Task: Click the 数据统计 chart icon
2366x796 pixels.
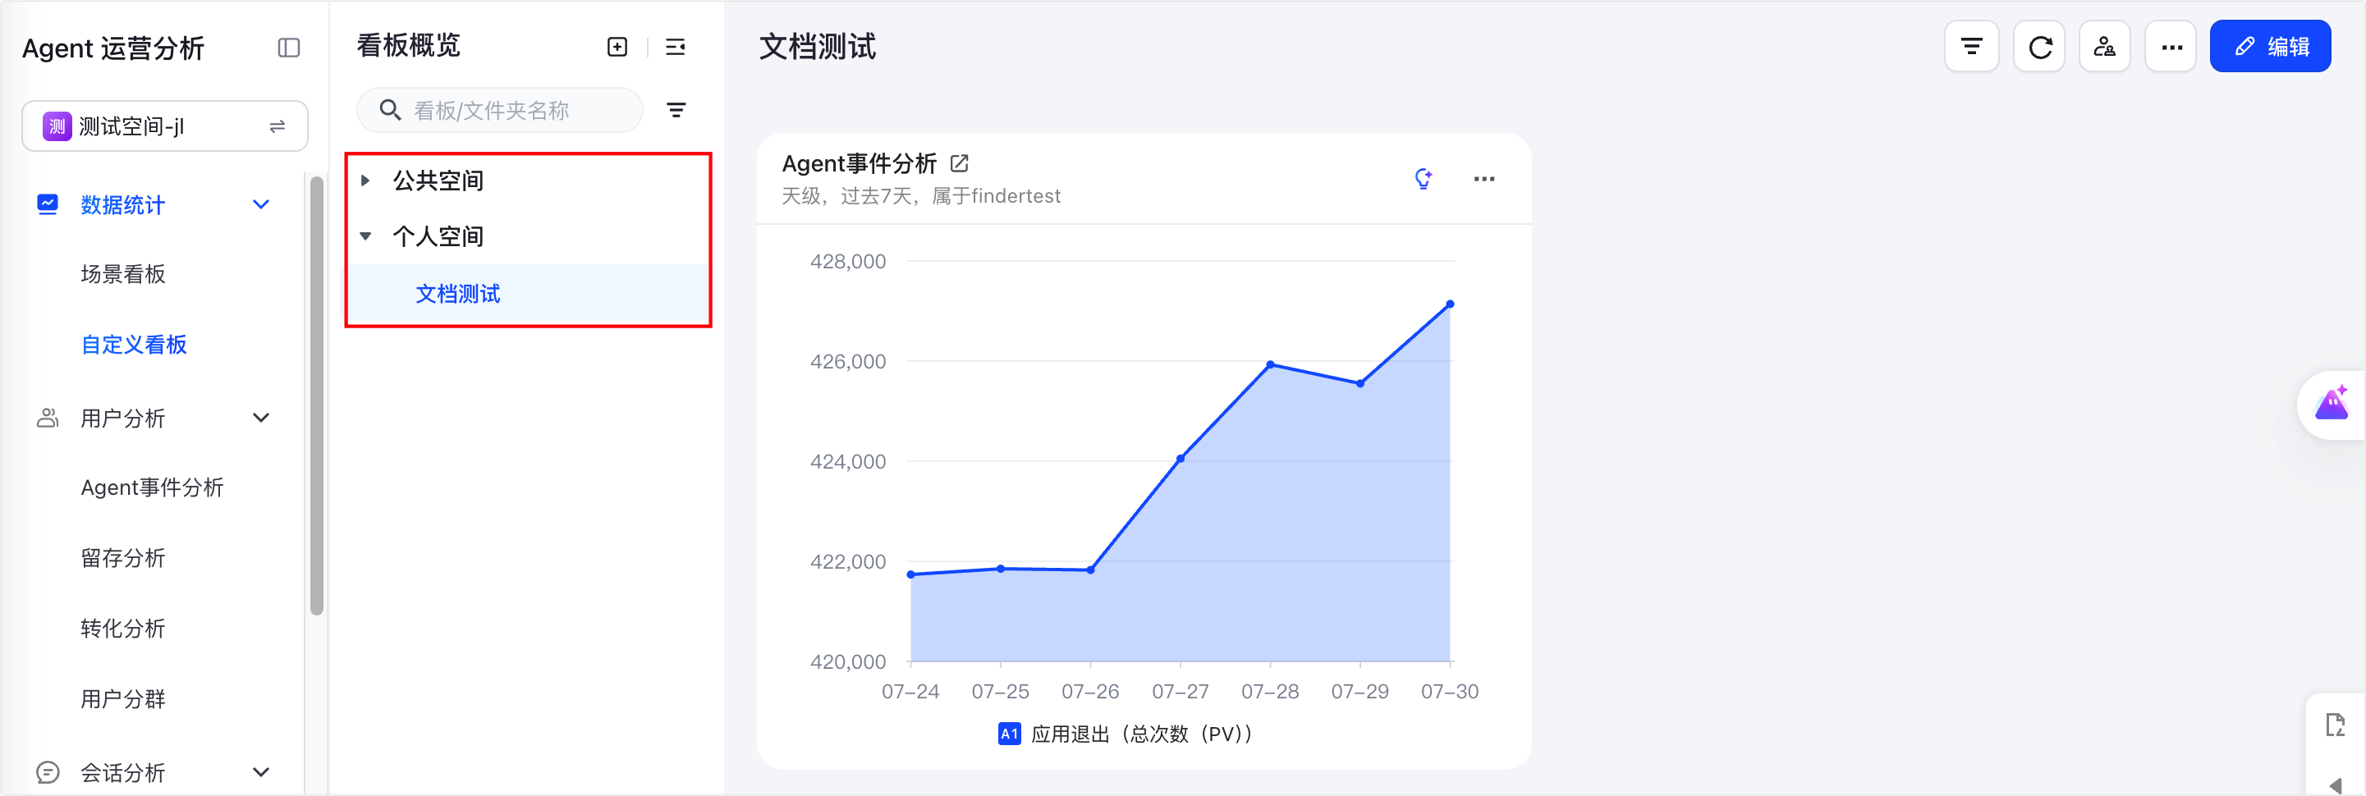Action: pos(48,204)
